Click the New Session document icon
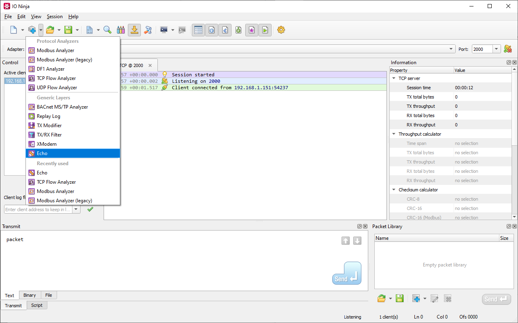The image size is (518, 323). tap(14, 30)
